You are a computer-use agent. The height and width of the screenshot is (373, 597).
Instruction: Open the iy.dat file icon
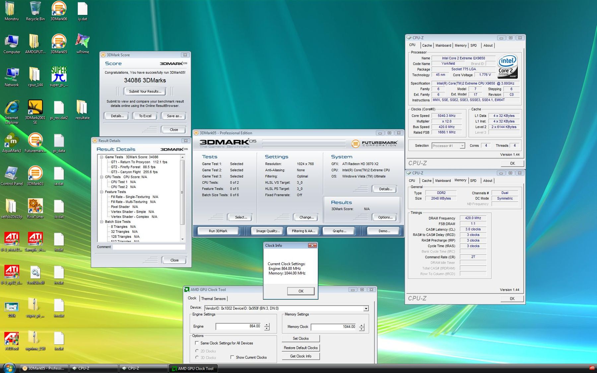(x=82, y=11)
